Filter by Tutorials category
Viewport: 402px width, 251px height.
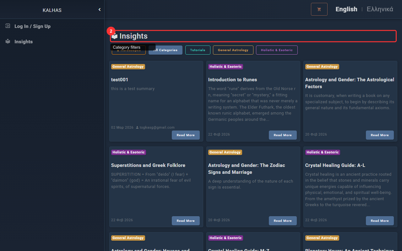198,50
